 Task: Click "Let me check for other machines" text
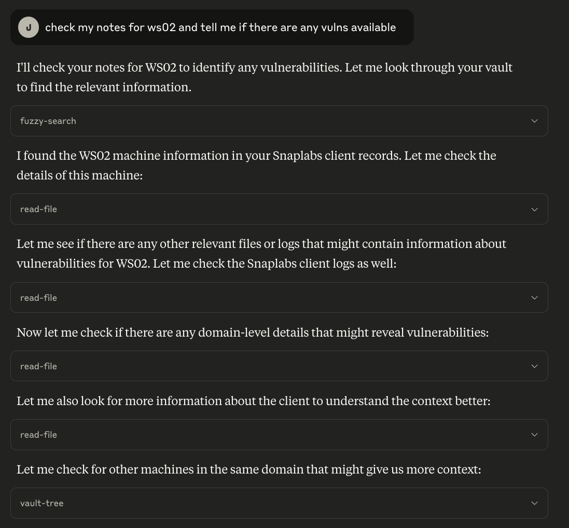(248, 469)
